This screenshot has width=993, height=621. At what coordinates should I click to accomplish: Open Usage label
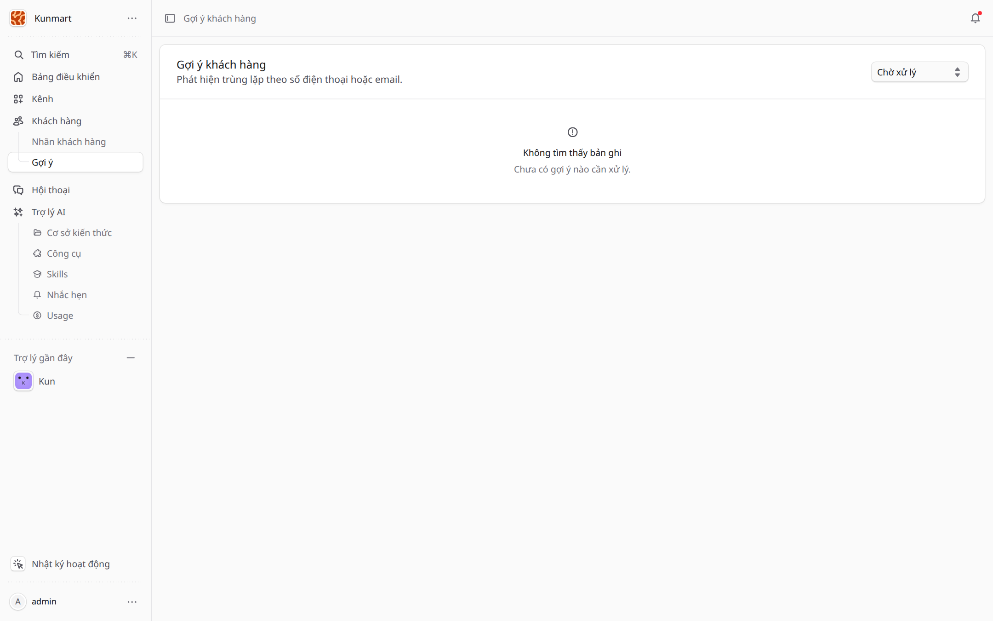tap(60, 316)
